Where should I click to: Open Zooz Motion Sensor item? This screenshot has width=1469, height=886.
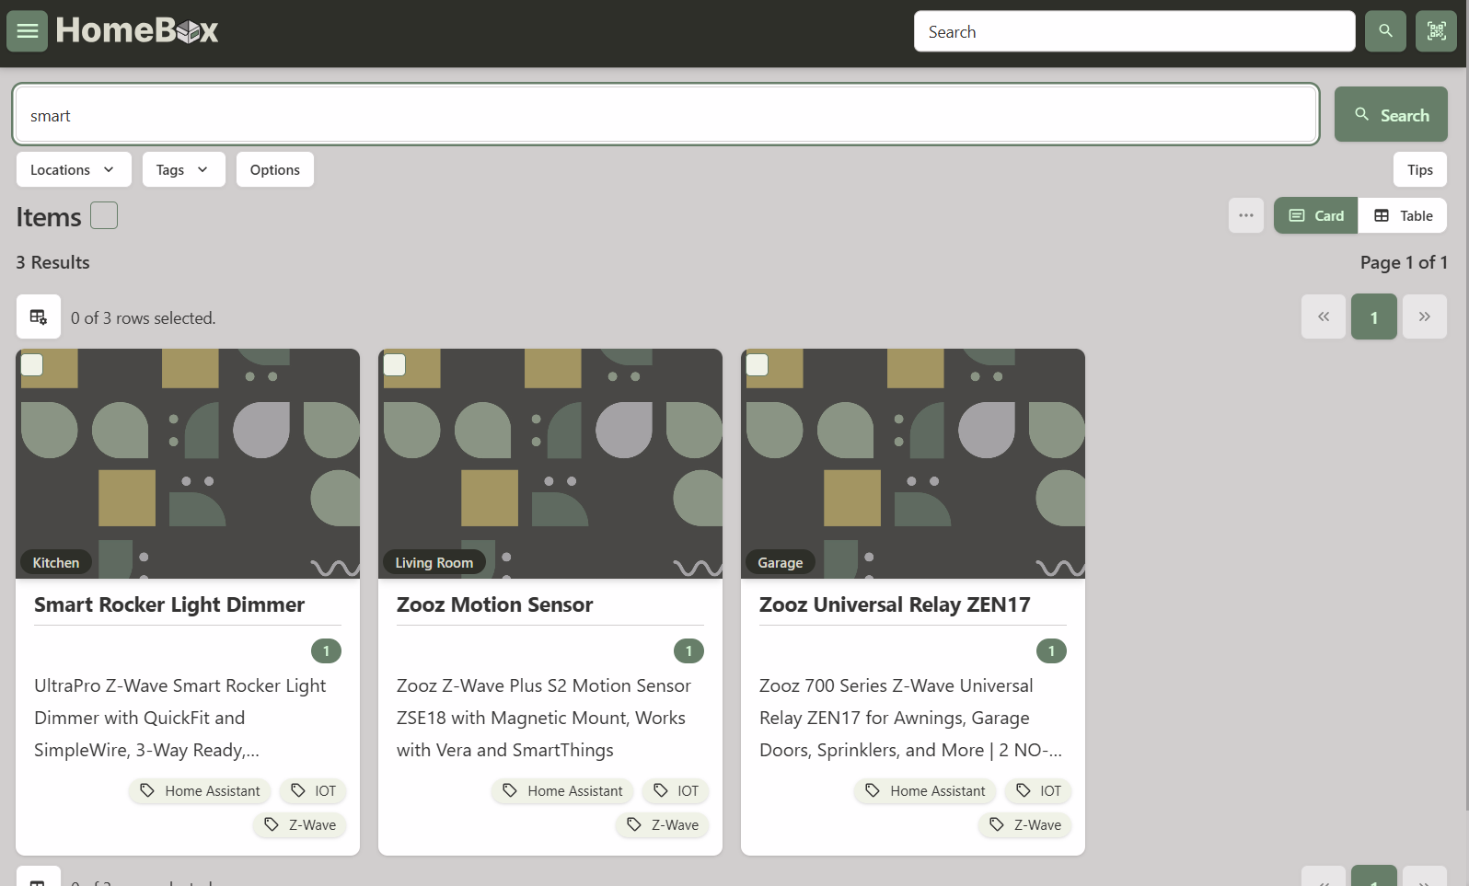click(x=495, y=604)
